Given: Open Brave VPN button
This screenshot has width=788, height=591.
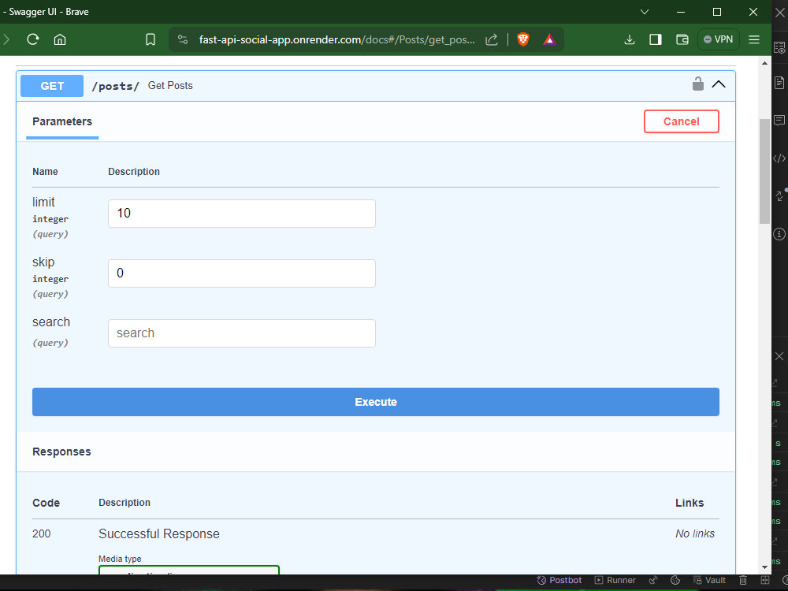Looking at the screenshot, I should point(718,39).
